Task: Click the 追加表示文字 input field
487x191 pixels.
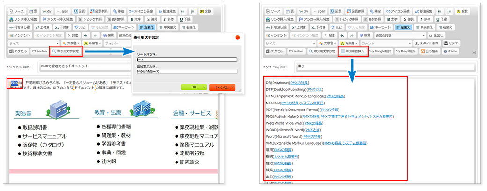Action: click(187, 71)
